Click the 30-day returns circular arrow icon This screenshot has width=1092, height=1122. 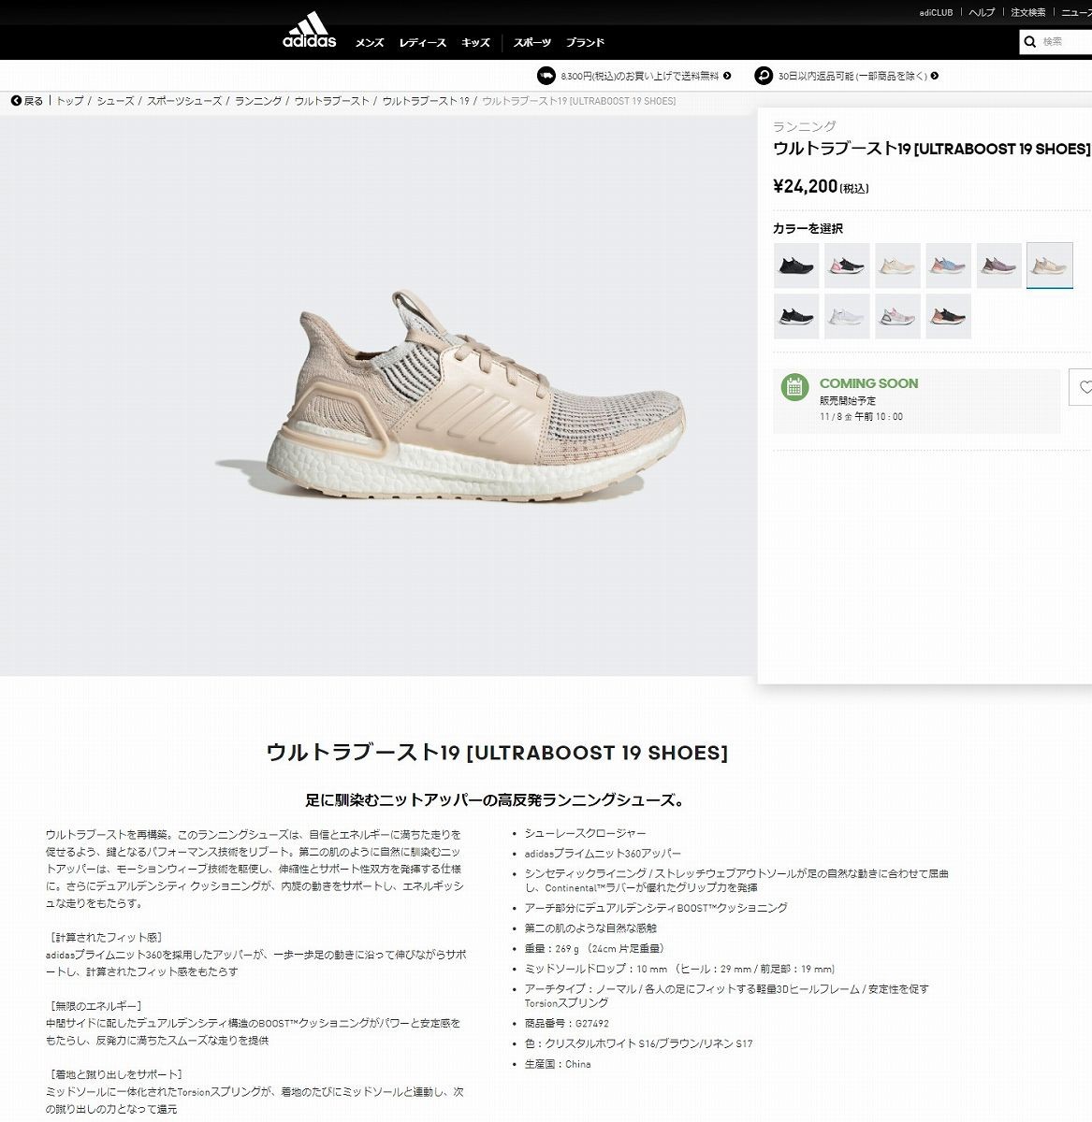point(764,76)
